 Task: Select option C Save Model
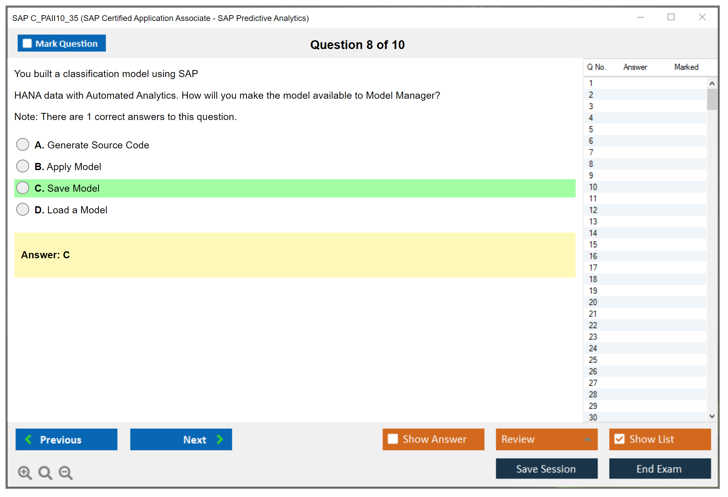(x=23, y=188)
